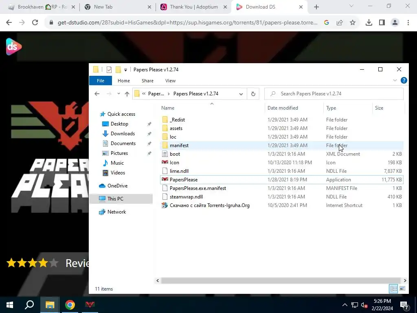Open File Explorer help question mark

[x=404, y=80]
